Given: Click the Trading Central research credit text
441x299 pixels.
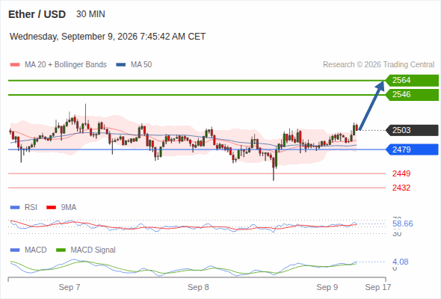Looking at the screenshot, I should pos(378,65).
